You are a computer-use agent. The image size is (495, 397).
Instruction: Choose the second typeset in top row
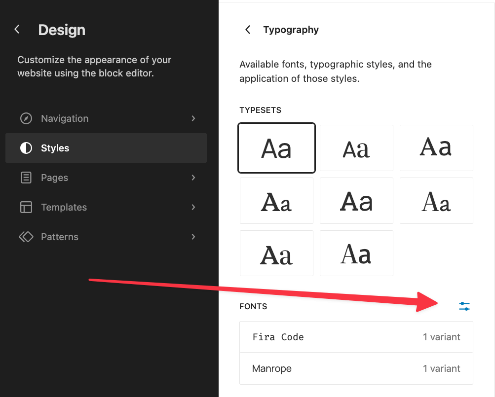(x=356, y=148)
